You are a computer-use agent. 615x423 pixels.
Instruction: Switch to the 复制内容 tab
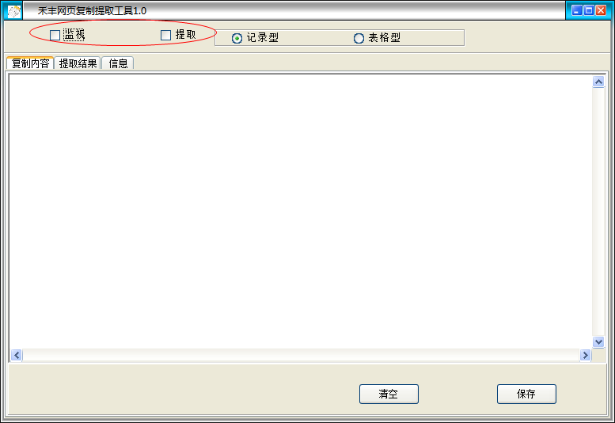[30, 63]
